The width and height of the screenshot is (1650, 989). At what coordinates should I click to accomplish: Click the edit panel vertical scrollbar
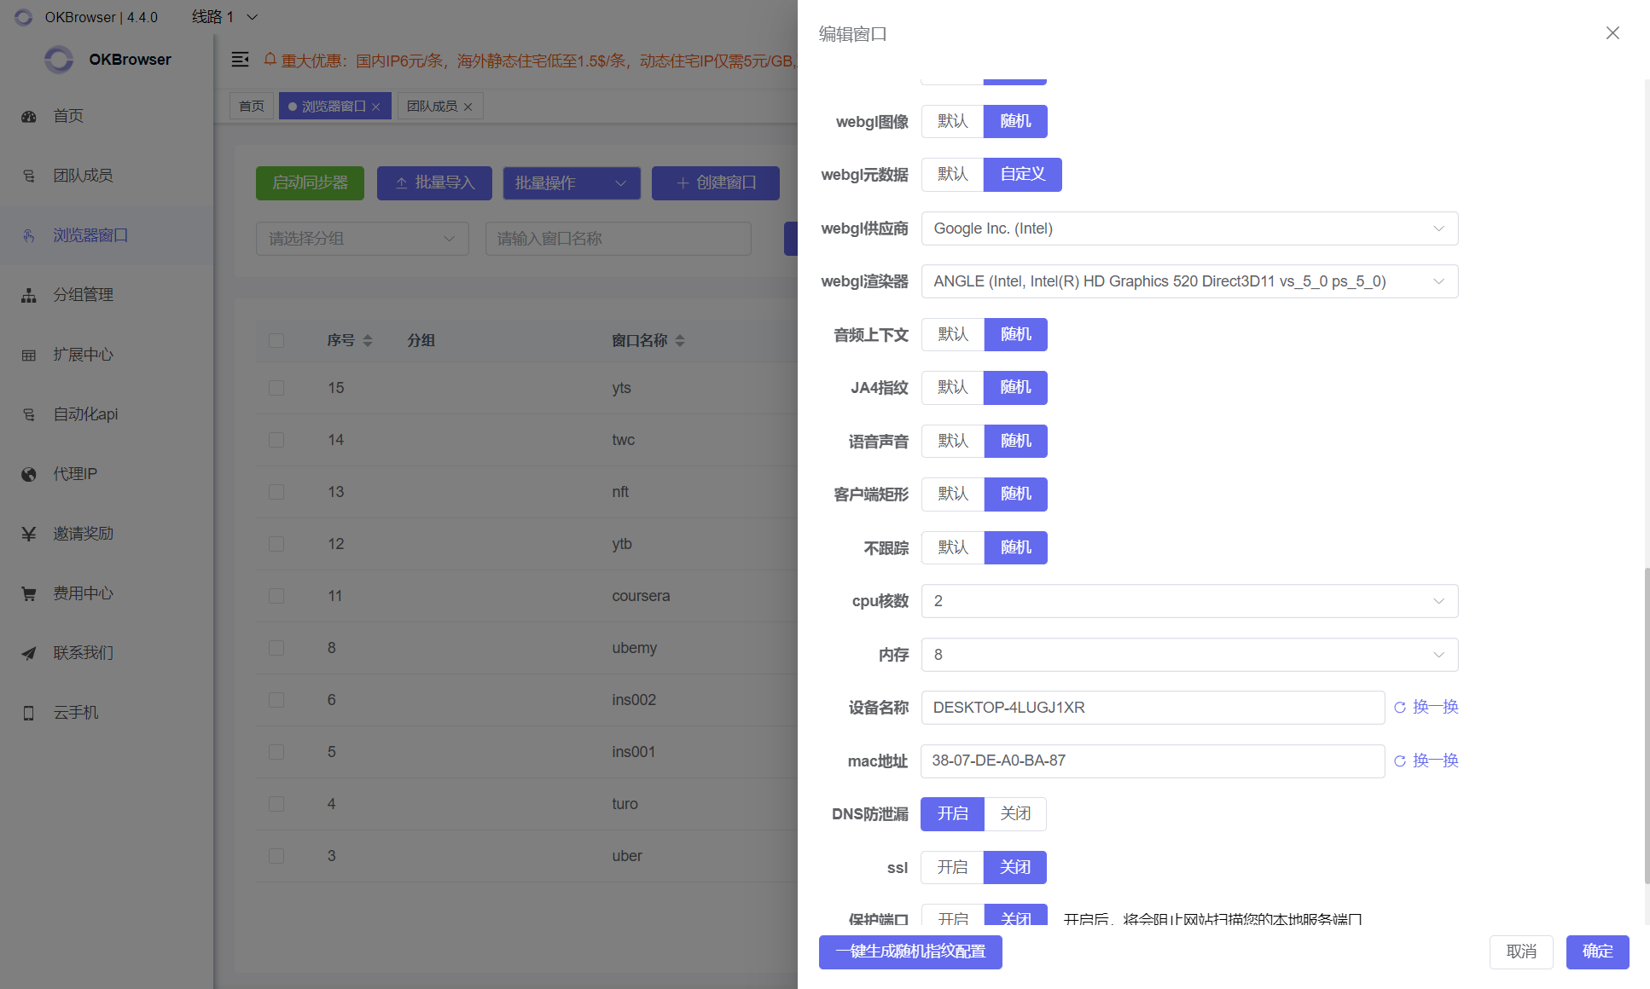click(1646, 725)
